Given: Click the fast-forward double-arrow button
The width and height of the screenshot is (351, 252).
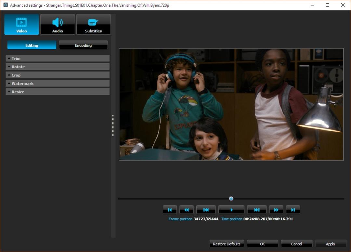Looking at the screenshot, I should click(276, 210).
